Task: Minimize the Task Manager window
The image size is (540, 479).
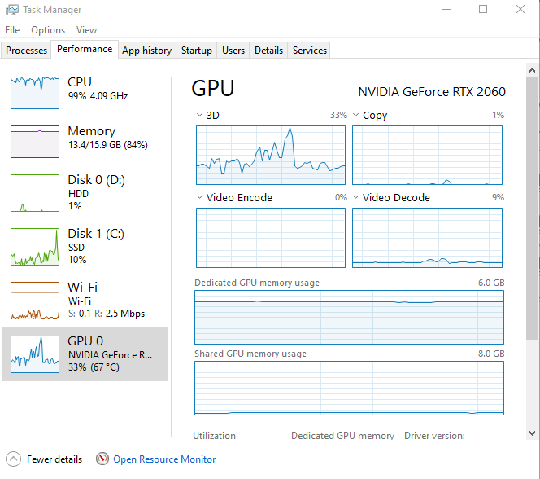Action: (x=446, y=9)
